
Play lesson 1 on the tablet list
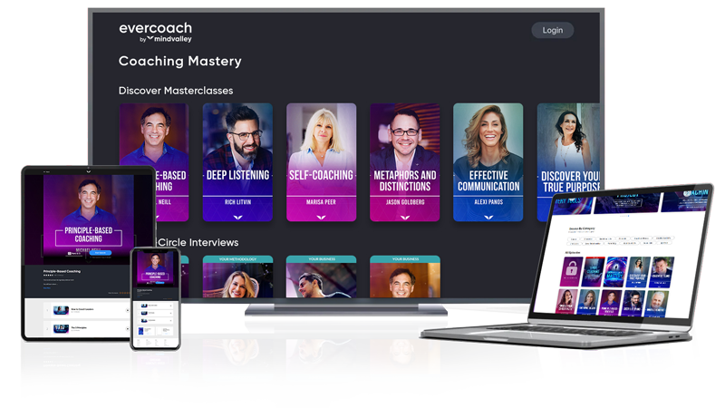click(x=127, y=310)
